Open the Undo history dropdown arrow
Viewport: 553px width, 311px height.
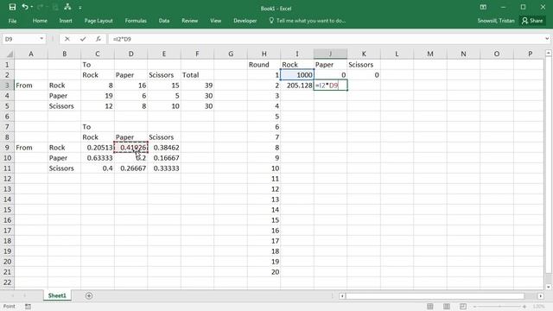pyautogui.click(x=32, y=7)
